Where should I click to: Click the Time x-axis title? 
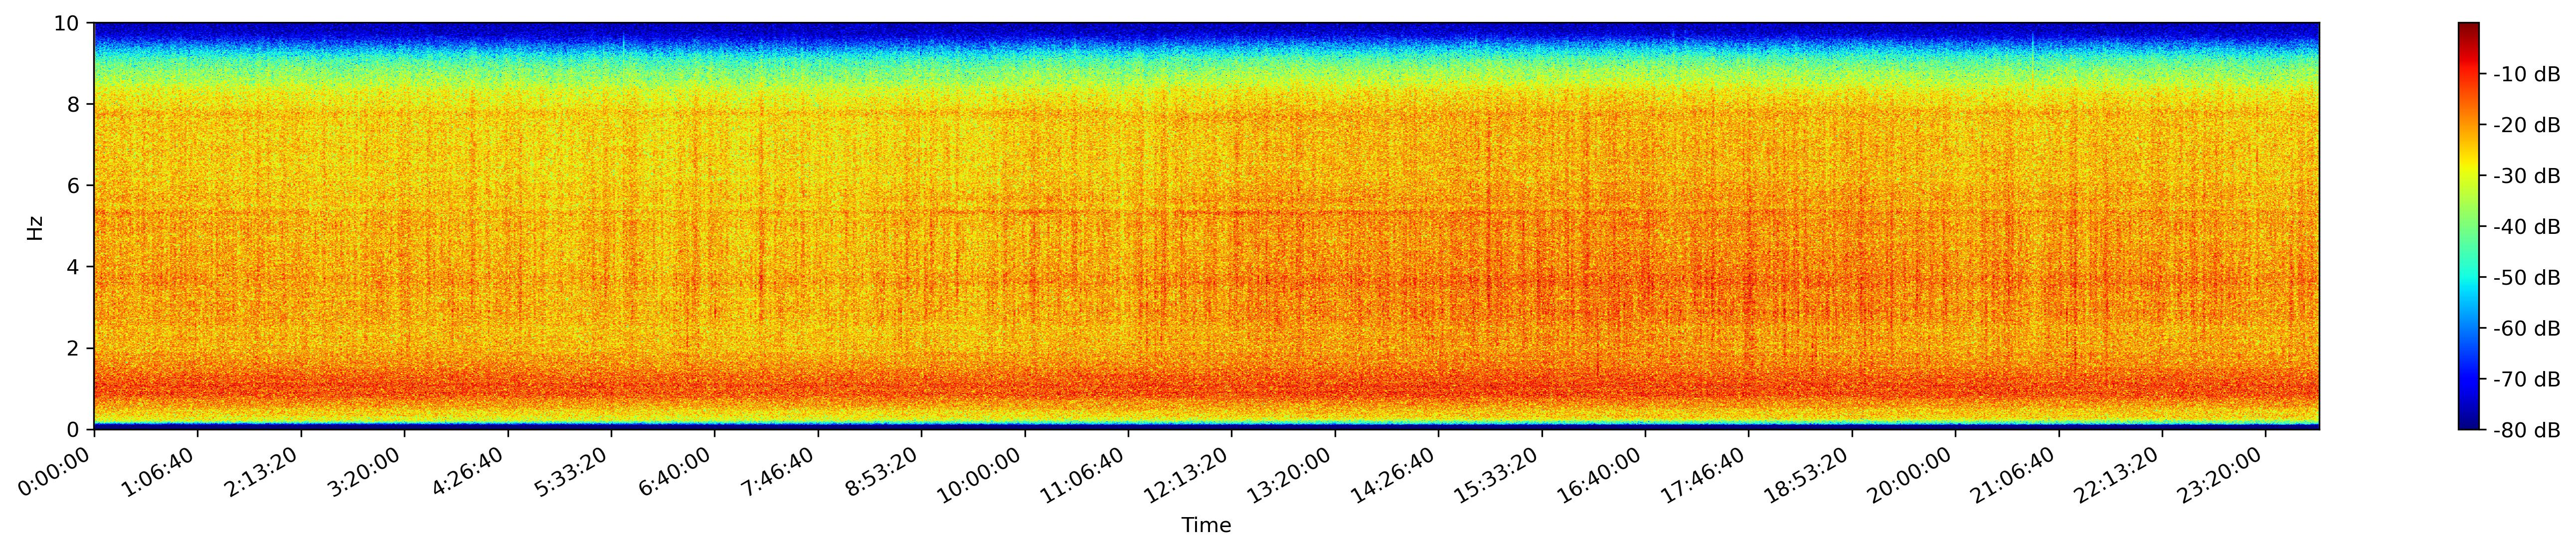point(1206,526)
